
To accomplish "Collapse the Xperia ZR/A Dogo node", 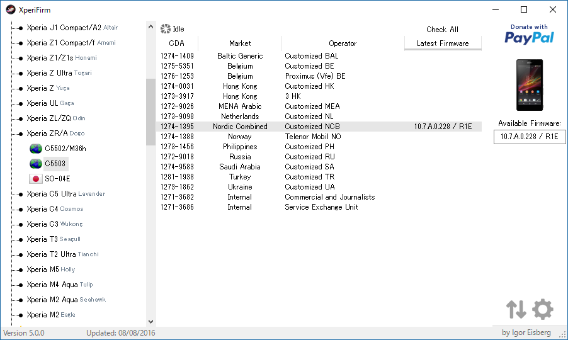I will [21, 134].
